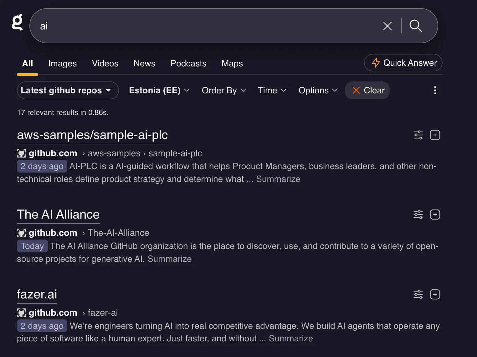The height and width of the screenshot is (357, 477).
Task: Open the Videos tab
Action: [x=105, y=64]
